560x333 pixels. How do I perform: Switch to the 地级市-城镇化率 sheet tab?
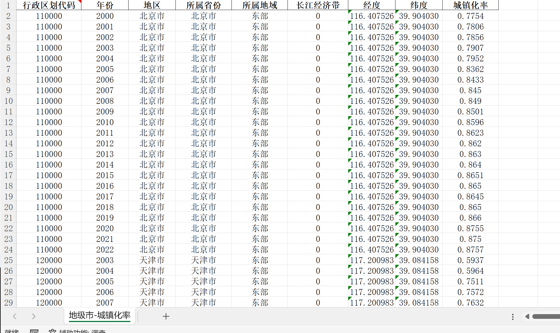tap(100, 316)
